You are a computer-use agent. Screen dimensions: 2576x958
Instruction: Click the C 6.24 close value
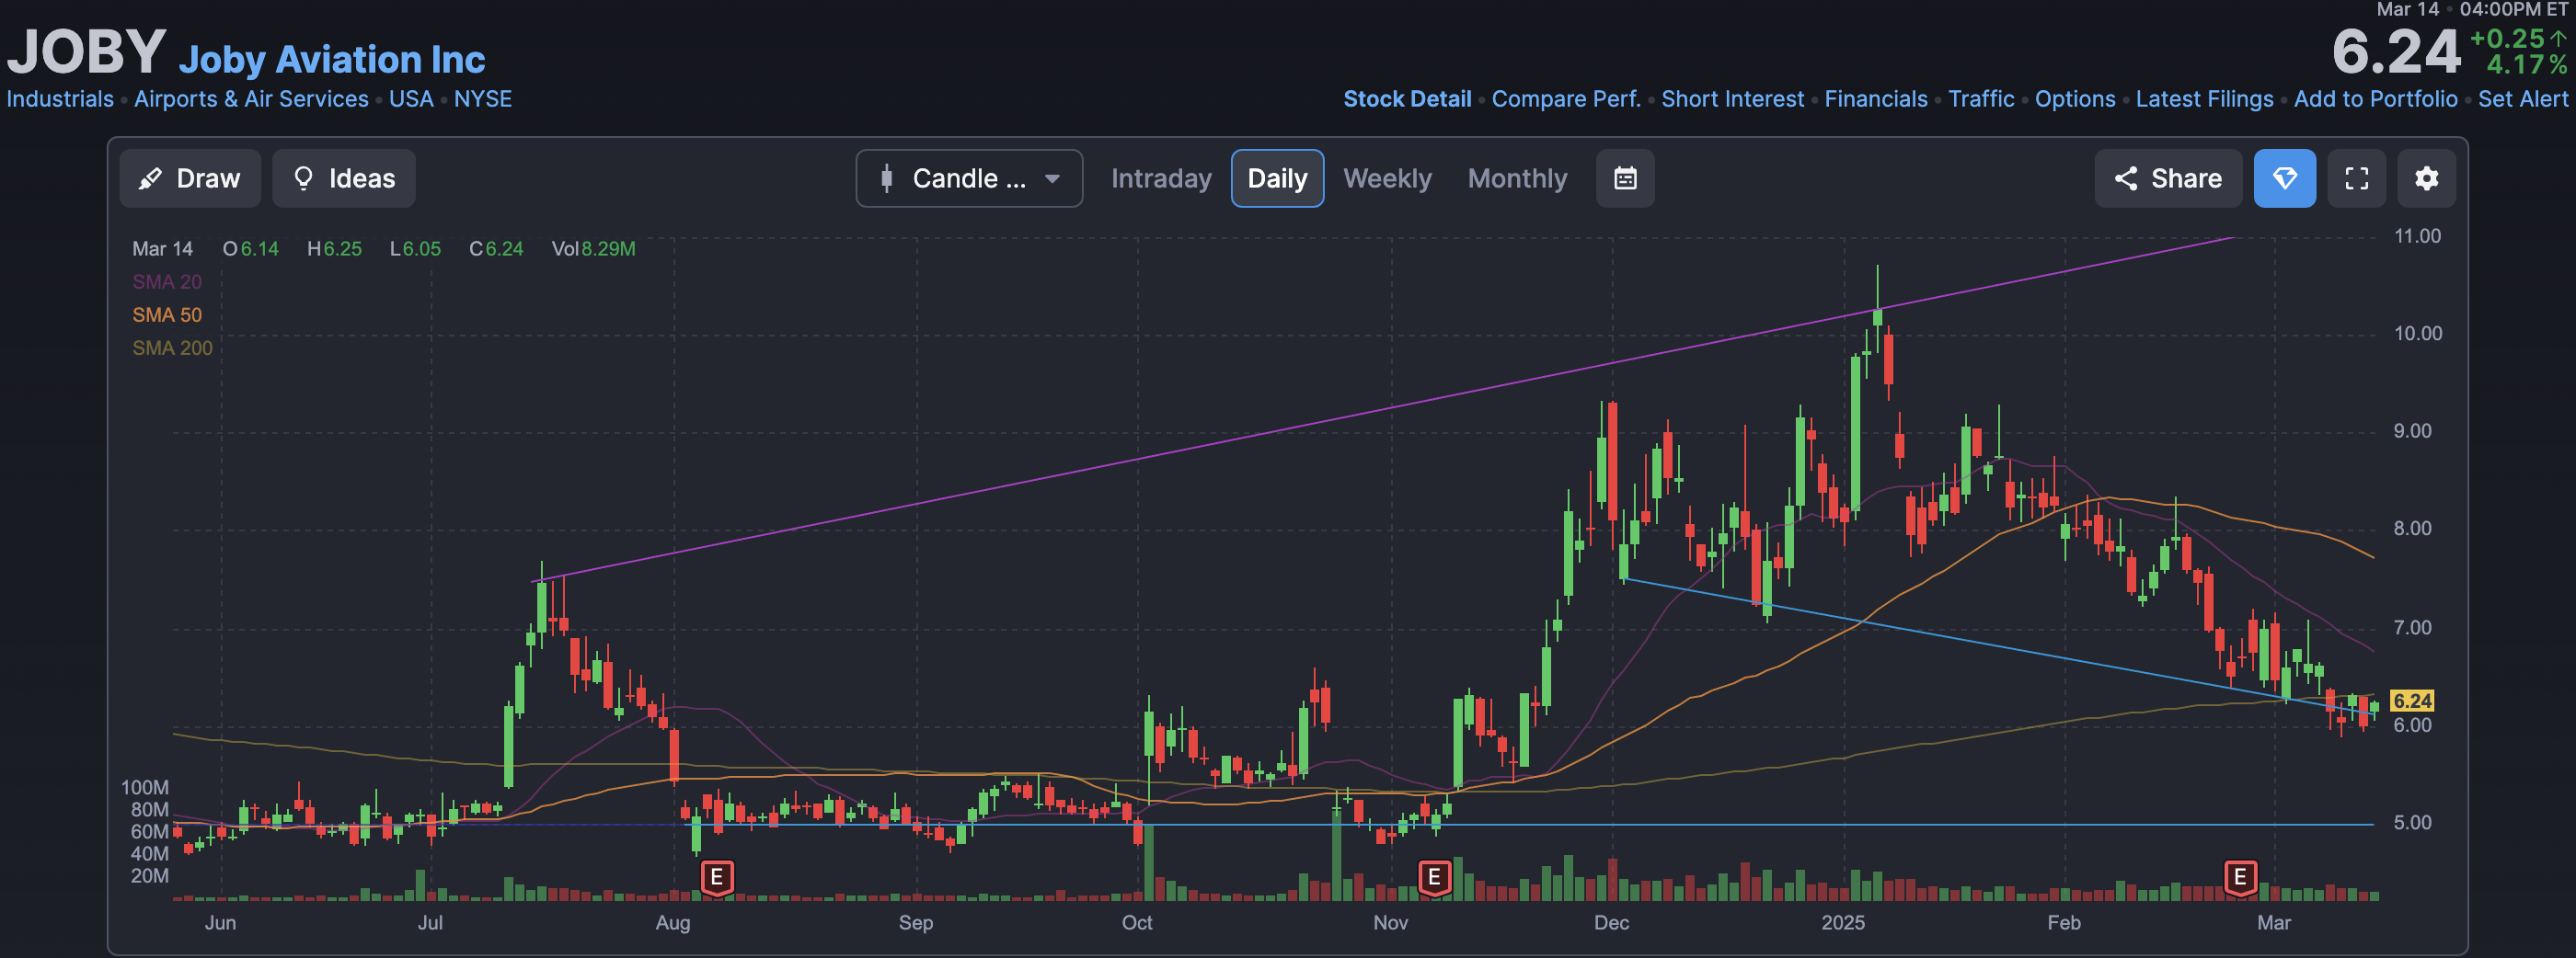point(496,249)
